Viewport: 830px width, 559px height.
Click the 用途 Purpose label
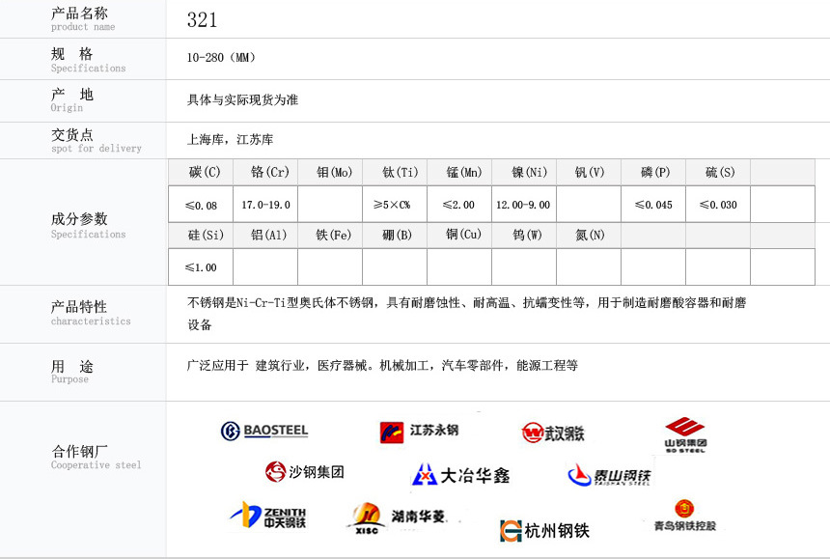click(72, 371)
